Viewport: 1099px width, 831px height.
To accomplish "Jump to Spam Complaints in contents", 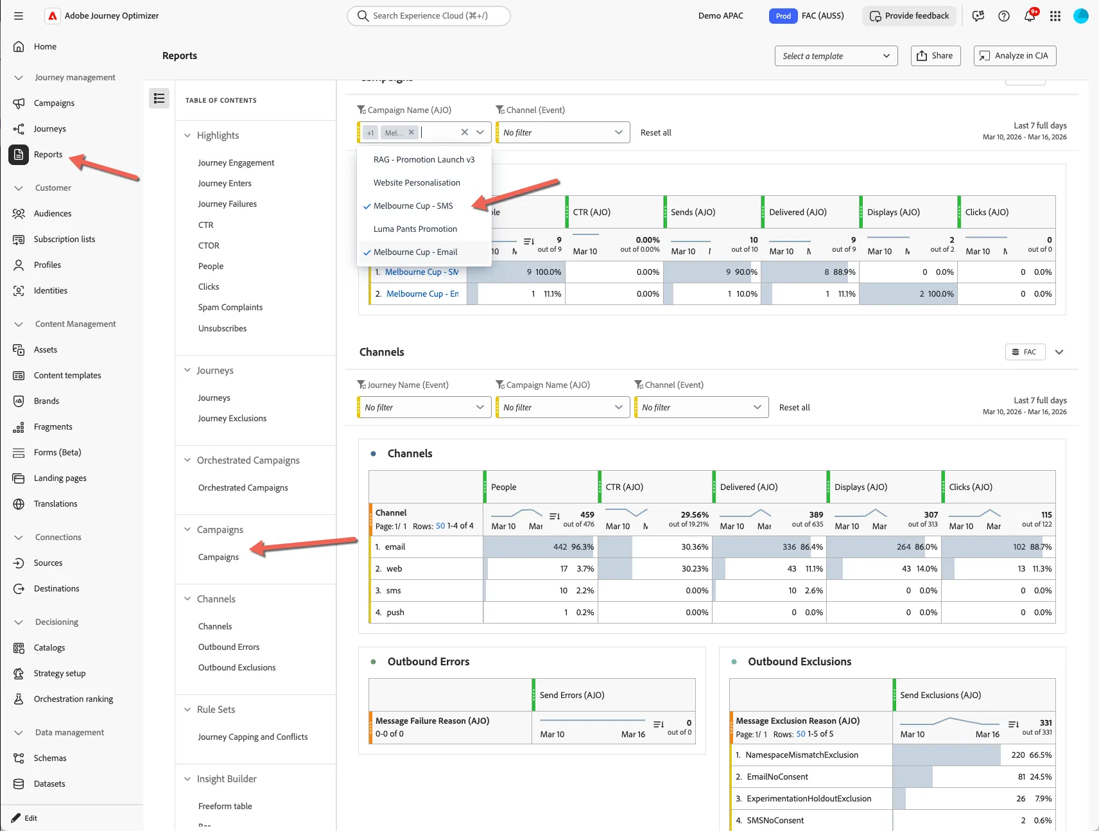I will click(x=230, y=308).
